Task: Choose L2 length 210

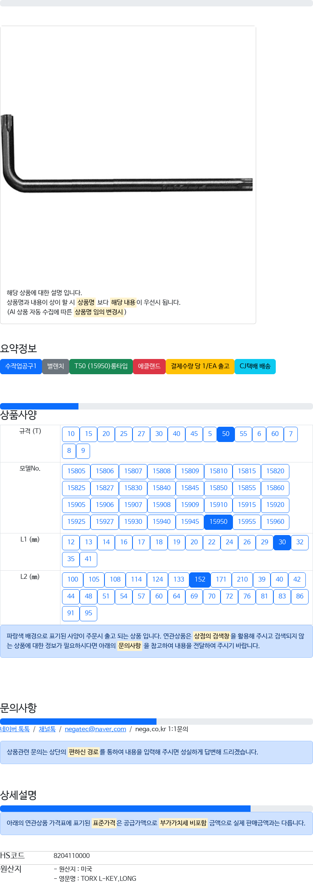Action: tap(242, 580)
